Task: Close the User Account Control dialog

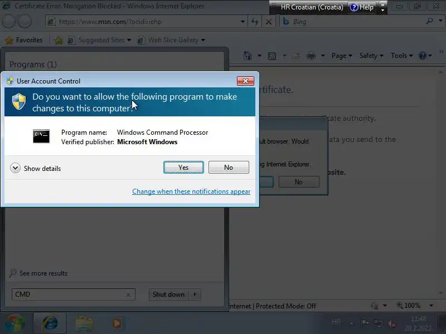Action: pyautogui.click(x=245, y=81)
